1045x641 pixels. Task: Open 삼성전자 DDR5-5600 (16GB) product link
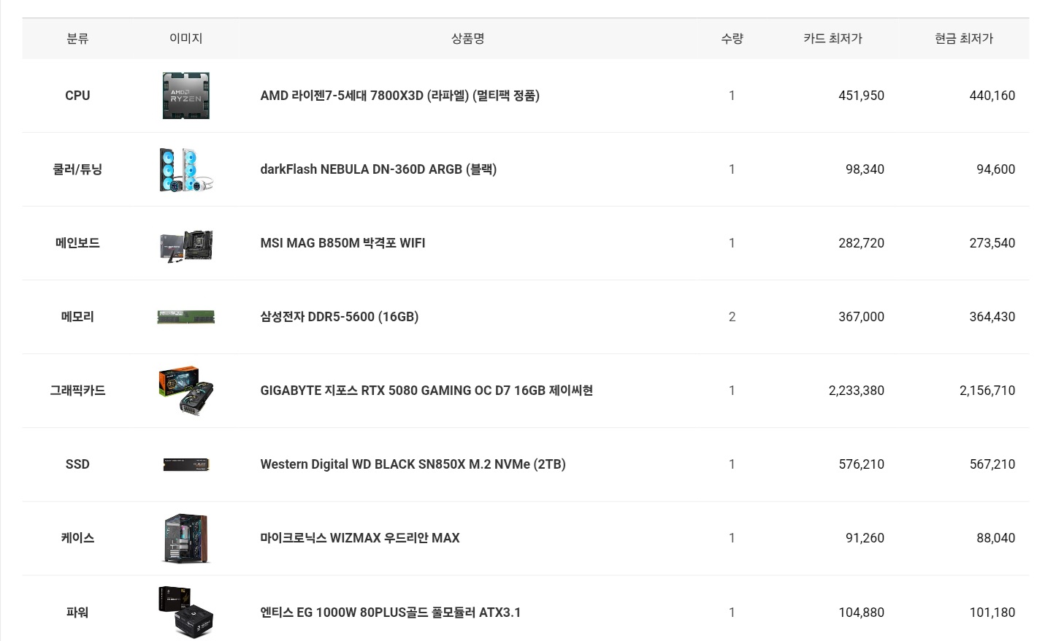(339, 317)
